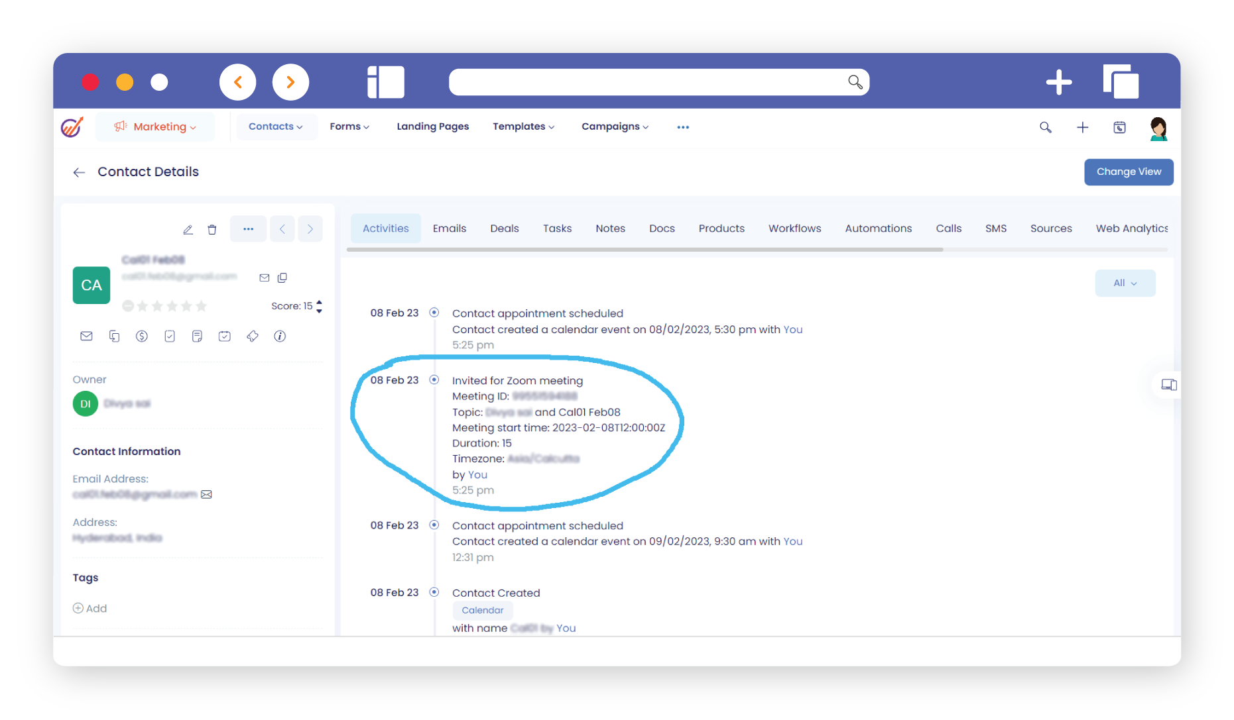Image resolution: width=1234 pixels, height=720 pixels.
Task: Open the calendar icon in top navigation
Action: 1119,127
